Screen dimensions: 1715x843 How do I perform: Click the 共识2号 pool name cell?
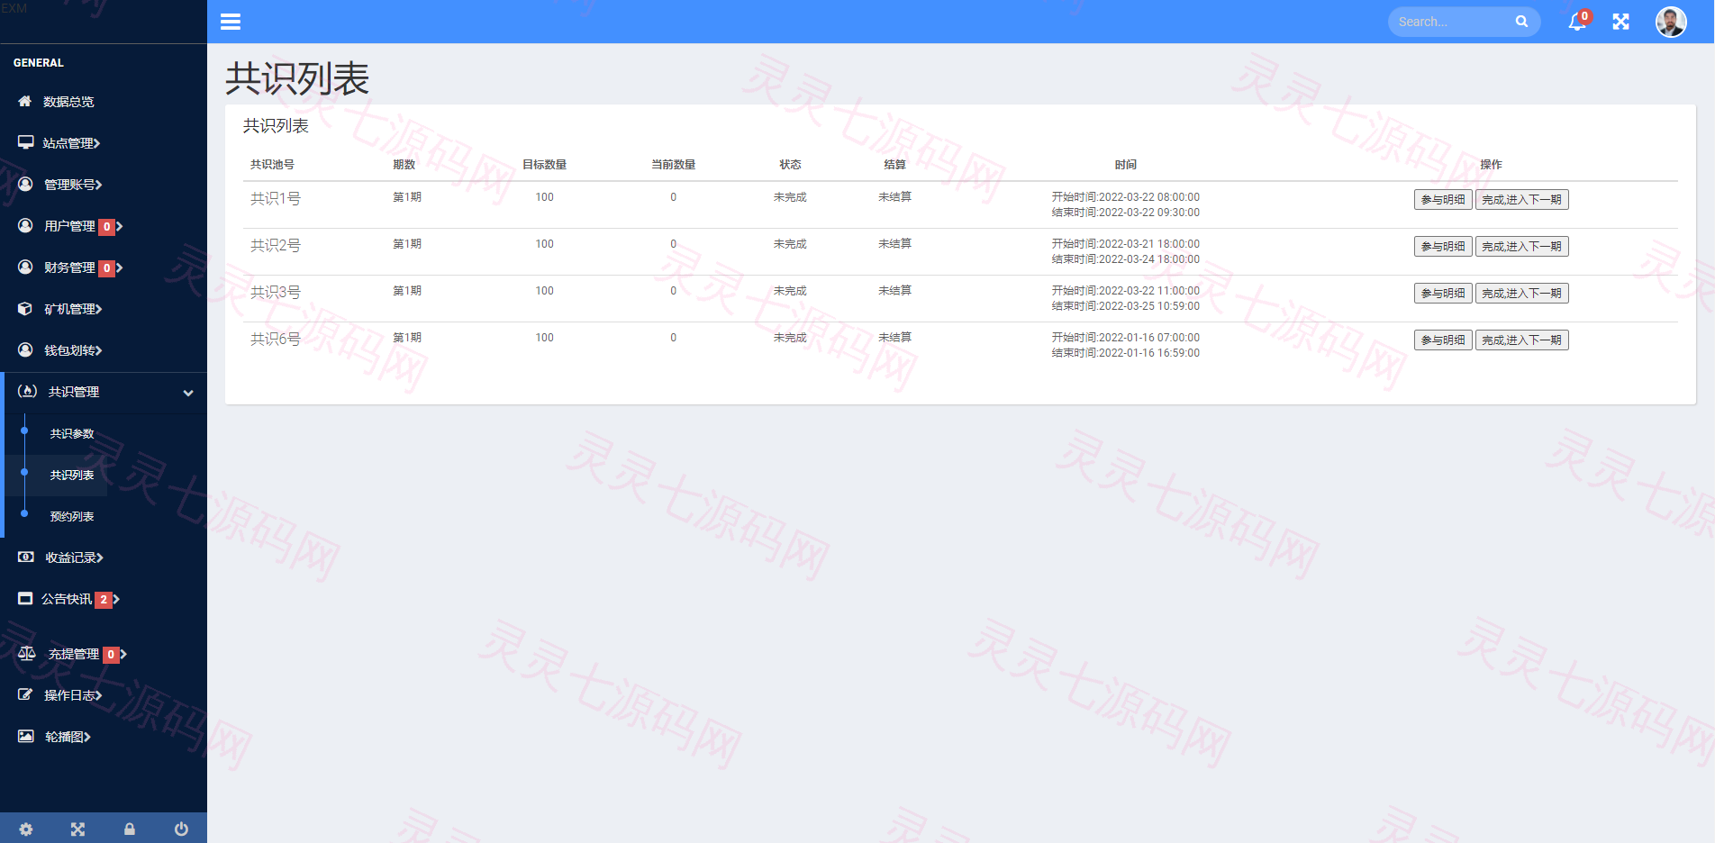[x=276, y=245]
